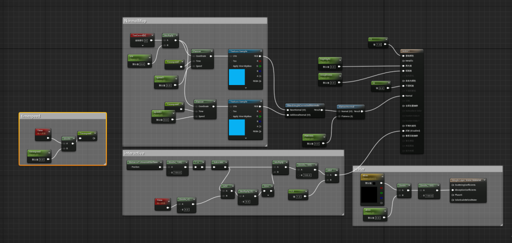Click Flatness (S) input pin on FlattenNormal
The width and height of the screenshot is (512, 243).
(339, 116)
